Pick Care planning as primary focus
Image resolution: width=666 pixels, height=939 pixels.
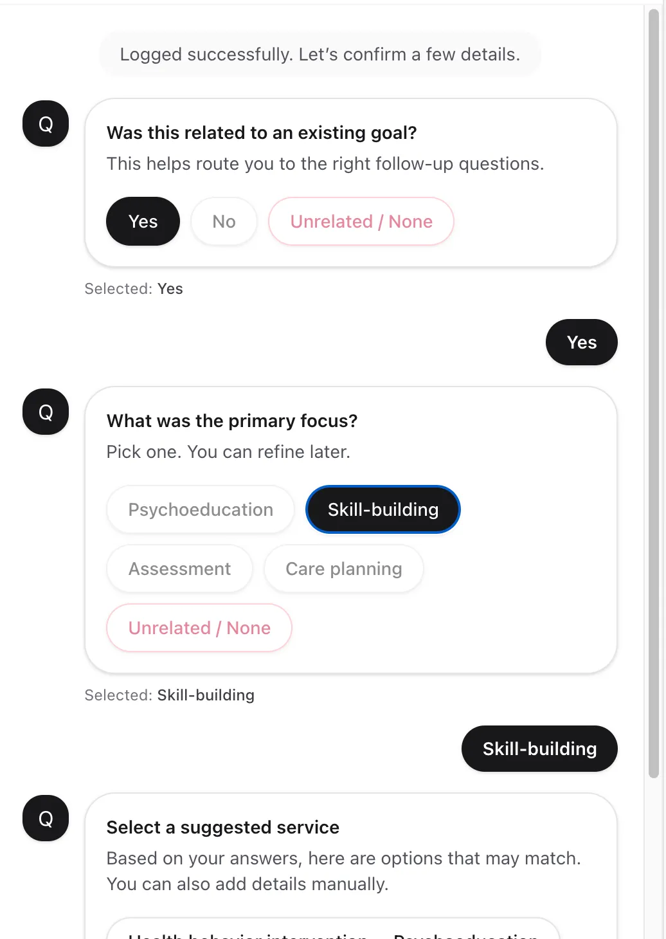344,569
